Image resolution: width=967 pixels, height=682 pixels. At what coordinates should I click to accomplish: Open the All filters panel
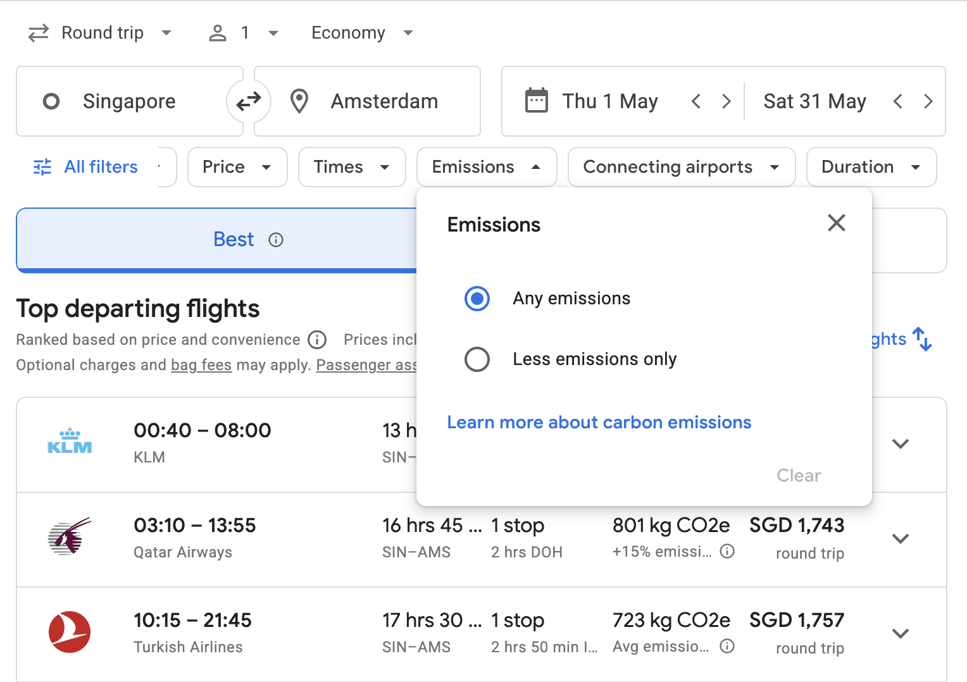click(87, 167)
